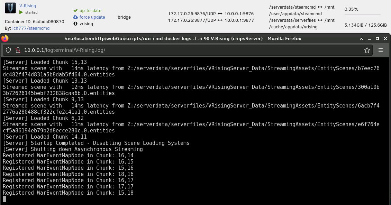Click the shield tracking protection icon

point(8,50)
